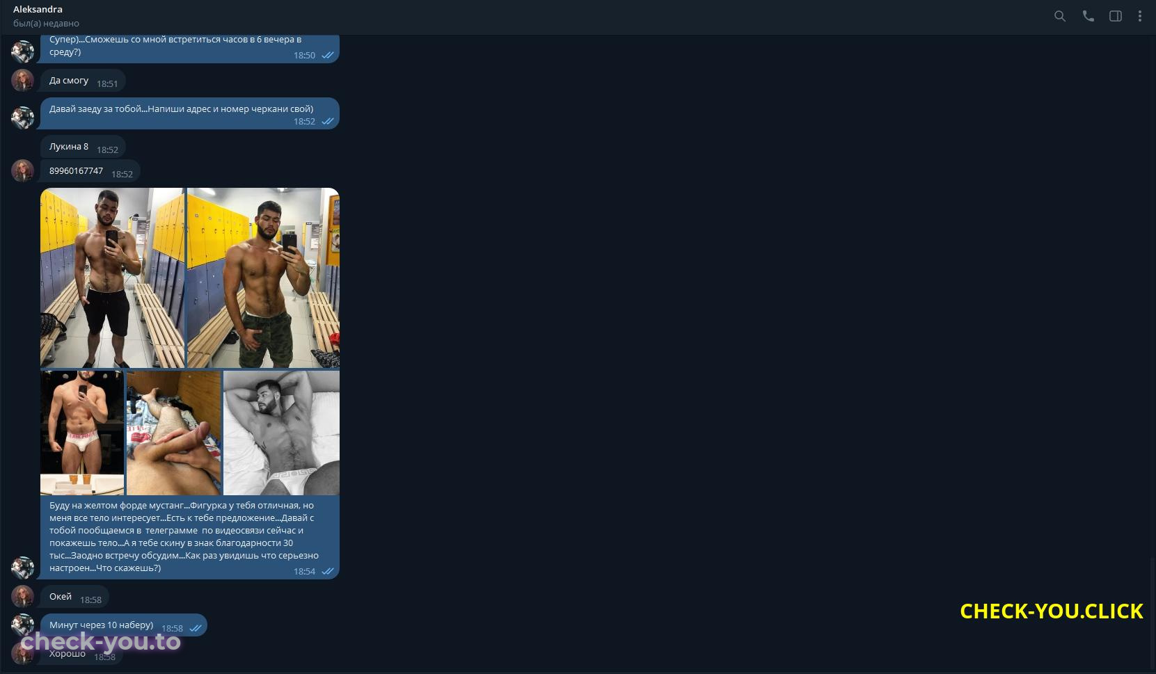The height and width of the screenshot is (674, 1156).
Task: Open the black-and-white photo in the album
Action: [282, 433]
